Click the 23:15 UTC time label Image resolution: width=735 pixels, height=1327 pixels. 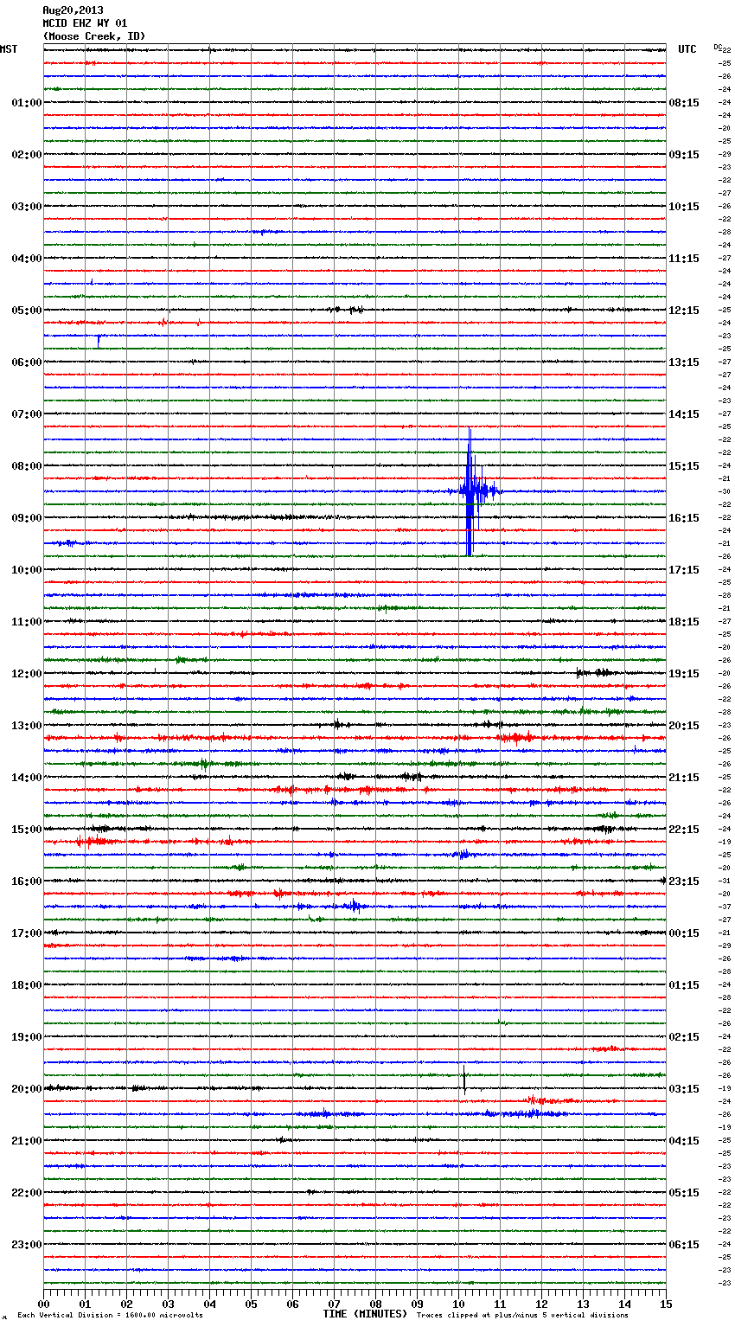[684, 881]
